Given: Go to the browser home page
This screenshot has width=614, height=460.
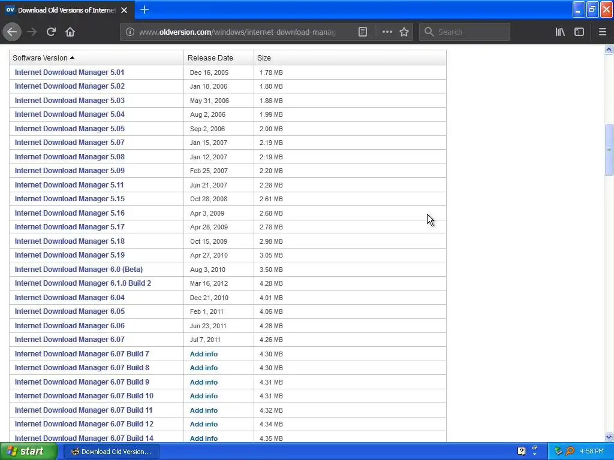Looking at the screenshot, I should click(70, 32).
